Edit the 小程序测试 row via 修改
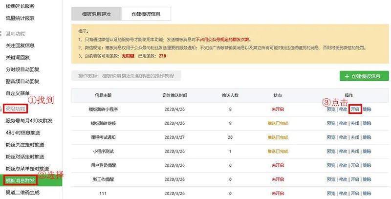 (x=343, y=152)
